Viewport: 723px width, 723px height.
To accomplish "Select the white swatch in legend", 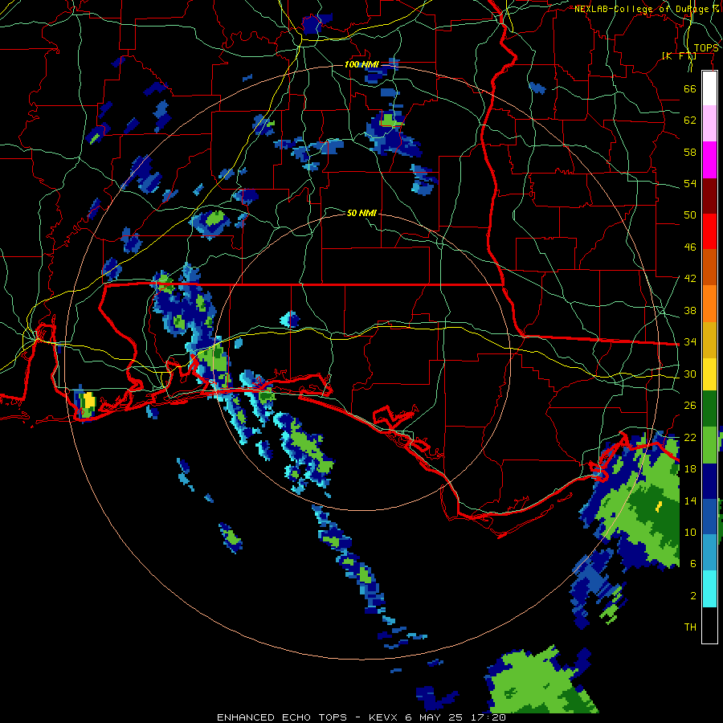I will coord(709,88).
